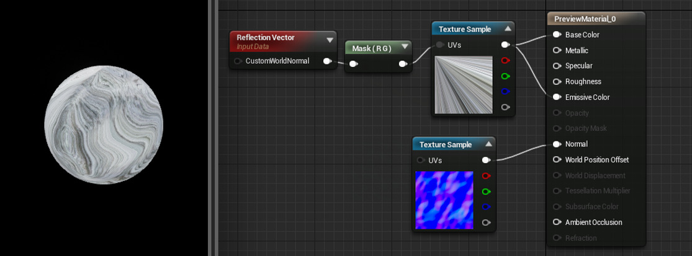Click green channel output of lower Texture Sample
Image resolution: width=692 pixels, height=256 pixels.
(x=487, y=192)
